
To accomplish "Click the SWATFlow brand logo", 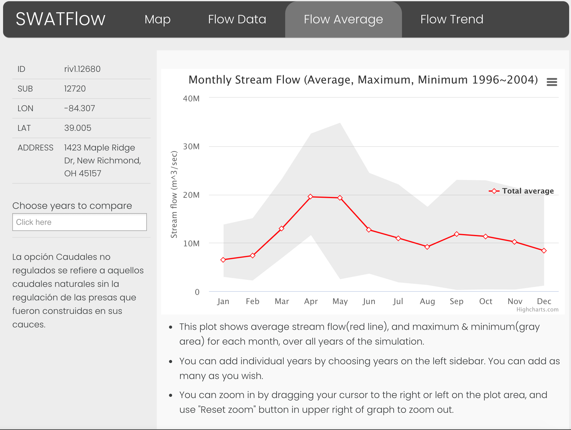I will [x=61, y=19].
